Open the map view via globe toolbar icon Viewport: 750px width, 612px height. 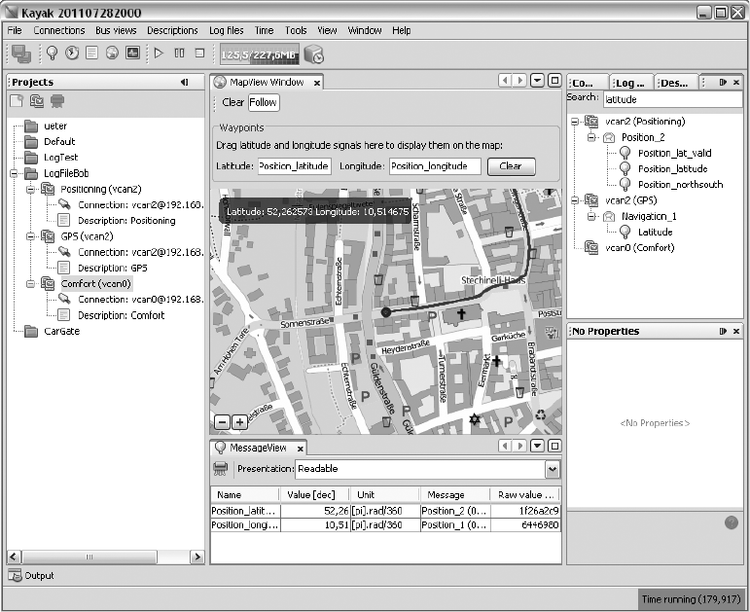(x=112, y=53)
